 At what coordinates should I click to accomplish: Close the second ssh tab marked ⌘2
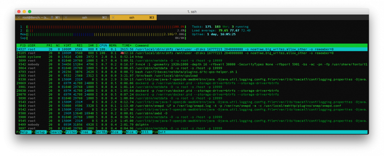66,18
